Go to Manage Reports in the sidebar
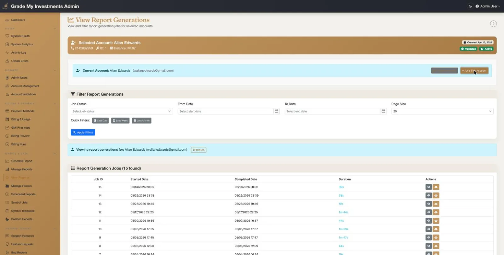The width and height of the screenshot is (504, 255). [x=22, y=169]
